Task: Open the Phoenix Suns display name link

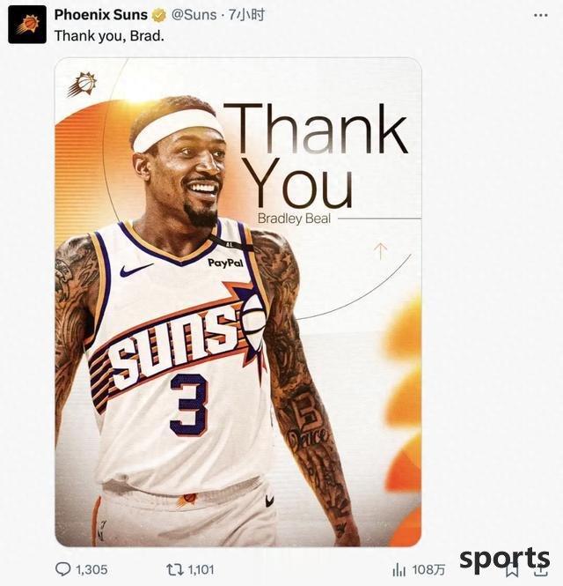Action: point(101,15)
